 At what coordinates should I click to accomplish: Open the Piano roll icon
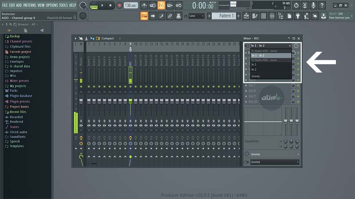255,16
